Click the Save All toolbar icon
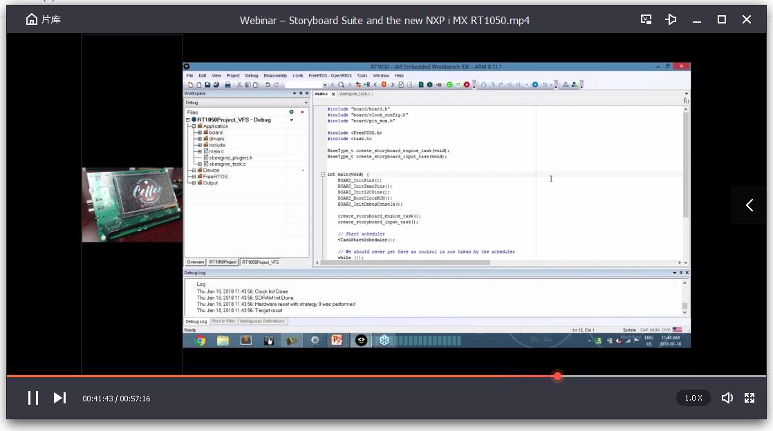Viewport: 773px width, 431px height. tap(216, 85)
